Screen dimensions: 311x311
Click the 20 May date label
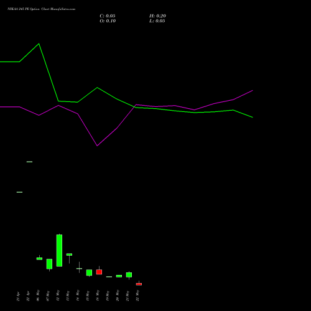click(x=118, y=295)
